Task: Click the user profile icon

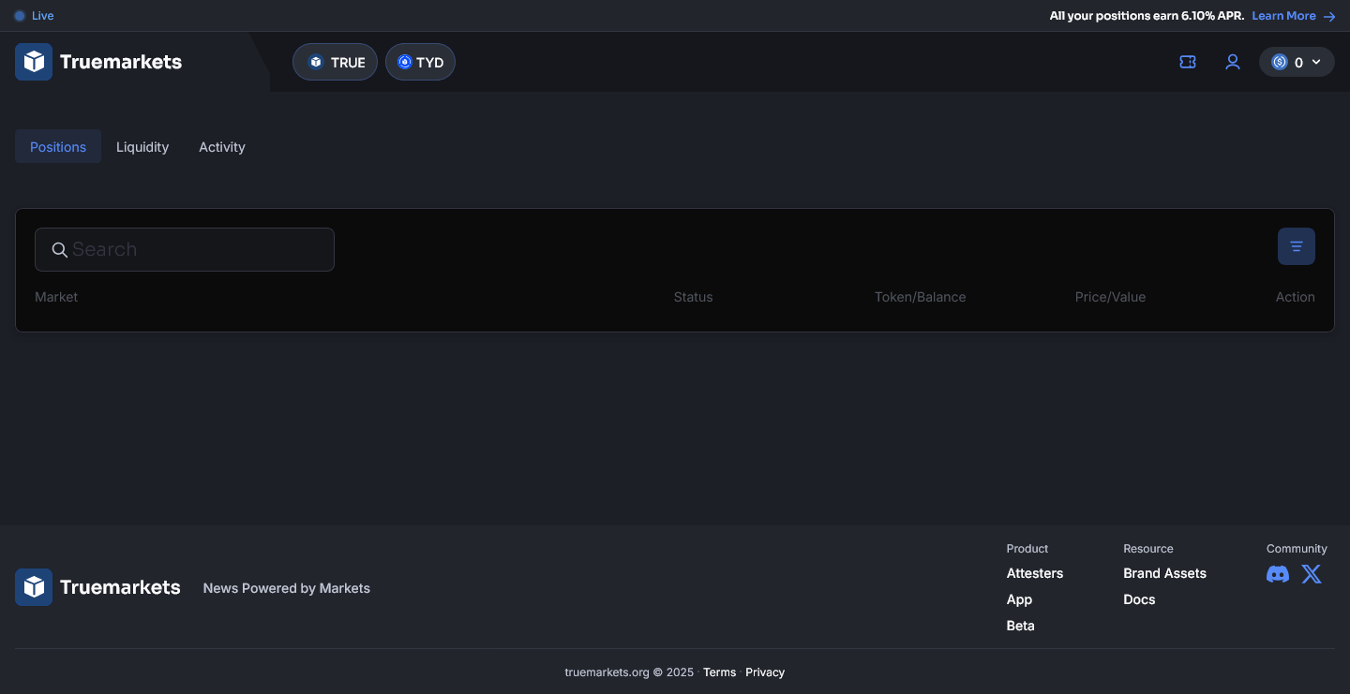Action: click(1232, 61)
